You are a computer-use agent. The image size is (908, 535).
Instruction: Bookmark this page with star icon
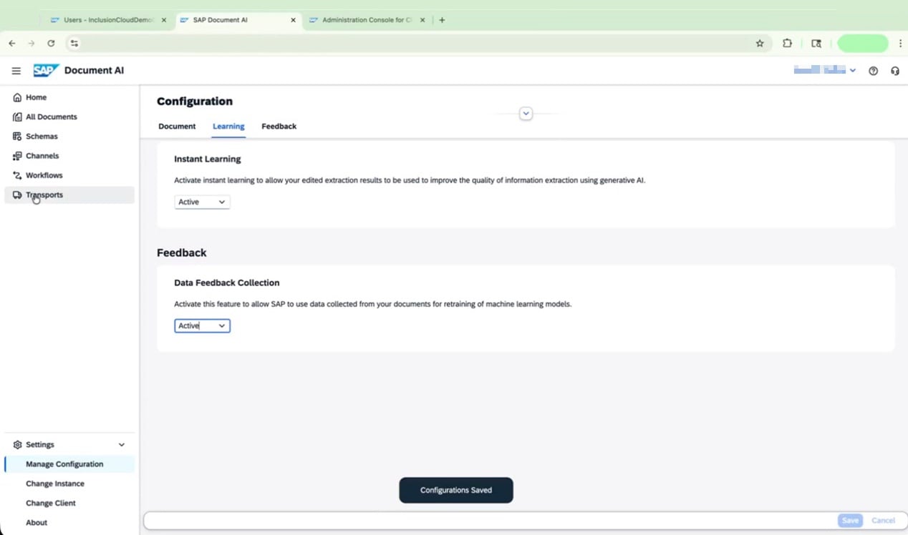coord(760,43)
